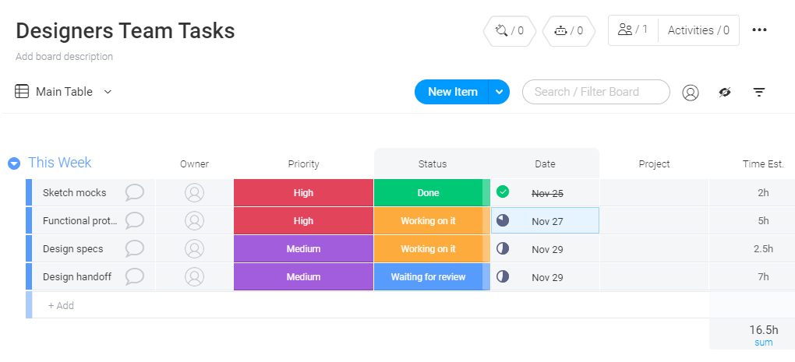Click the green Done status cell
Screen dimensions: 795x362
(x=429, y=192)
